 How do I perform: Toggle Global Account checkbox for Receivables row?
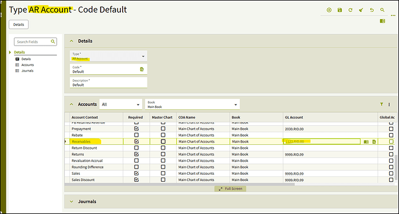(391, 141)
